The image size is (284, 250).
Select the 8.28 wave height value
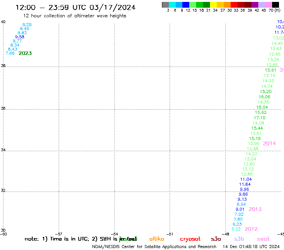pos(27,25)
